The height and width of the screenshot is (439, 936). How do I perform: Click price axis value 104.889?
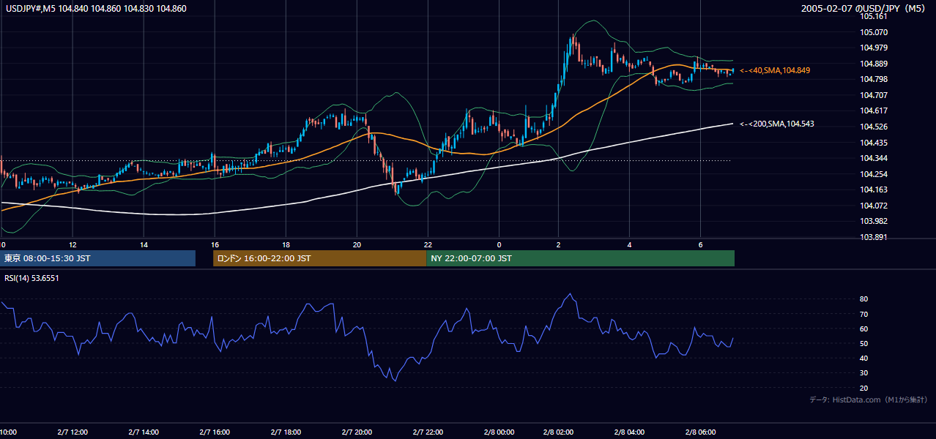pos(874,64)
